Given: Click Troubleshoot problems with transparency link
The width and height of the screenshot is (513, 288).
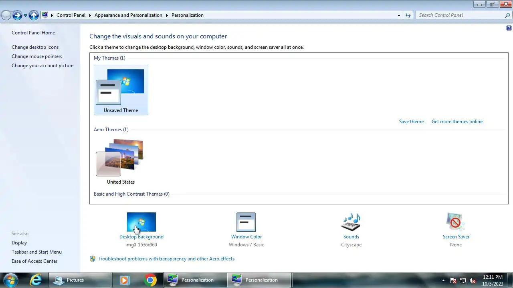Looking at the screenshot, I should point(166,259).
